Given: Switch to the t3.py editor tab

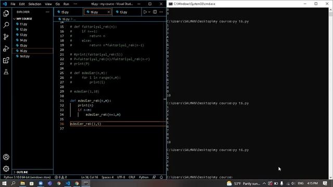Looking at the screenshot, I should coord(126,12).
